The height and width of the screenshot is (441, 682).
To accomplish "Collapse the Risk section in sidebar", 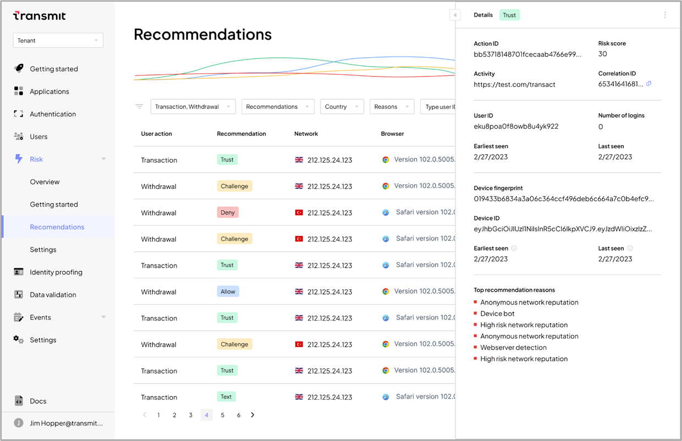I will tap(103, 159).
